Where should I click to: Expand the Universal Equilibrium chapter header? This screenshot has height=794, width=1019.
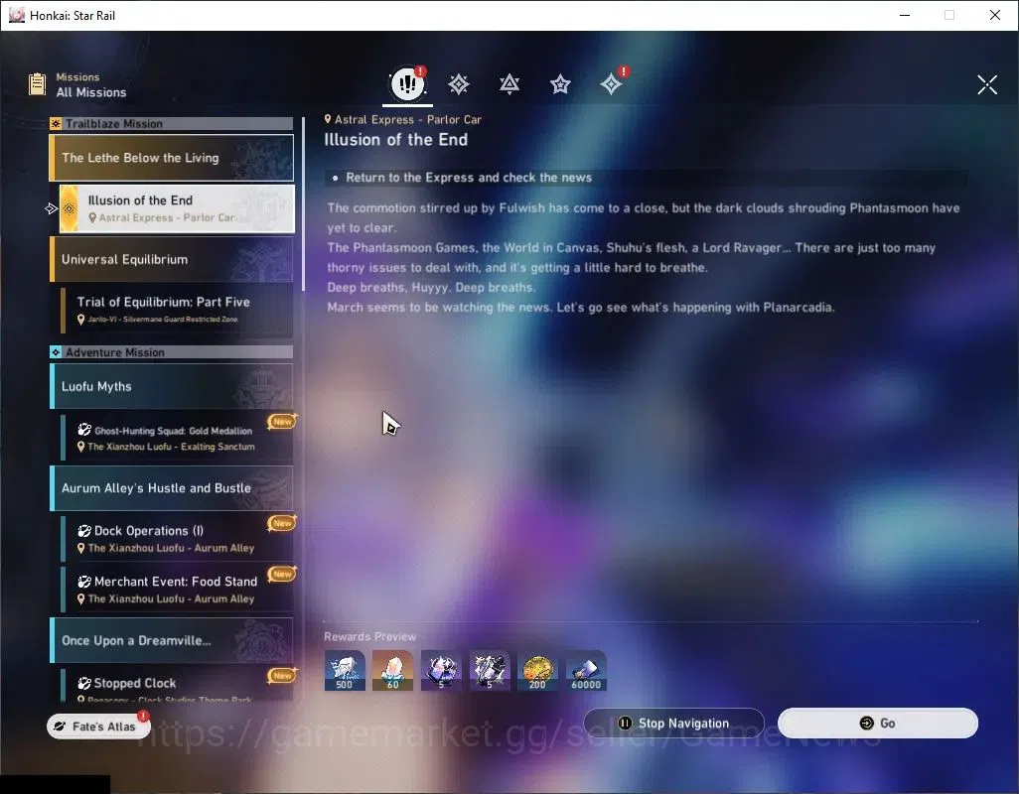pos(172,260)
